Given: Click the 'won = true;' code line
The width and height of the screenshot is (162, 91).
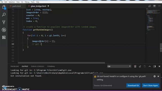Looking at the screenshot, I should click(32, 18).
